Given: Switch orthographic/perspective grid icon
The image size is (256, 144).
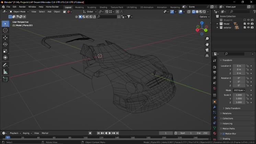Looking at the screenshot, I should [x=207, y=56].
